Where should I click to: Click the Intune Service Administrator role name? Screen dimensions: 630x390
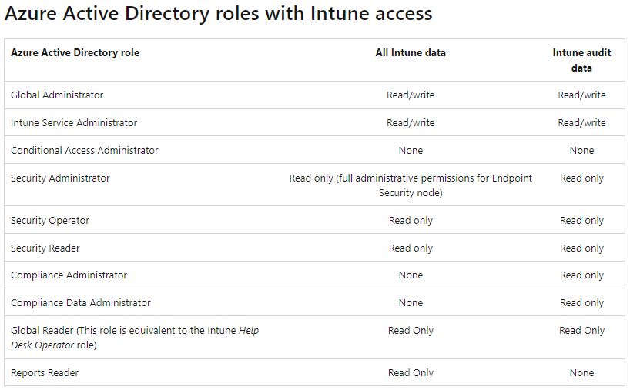pos(74,123)
